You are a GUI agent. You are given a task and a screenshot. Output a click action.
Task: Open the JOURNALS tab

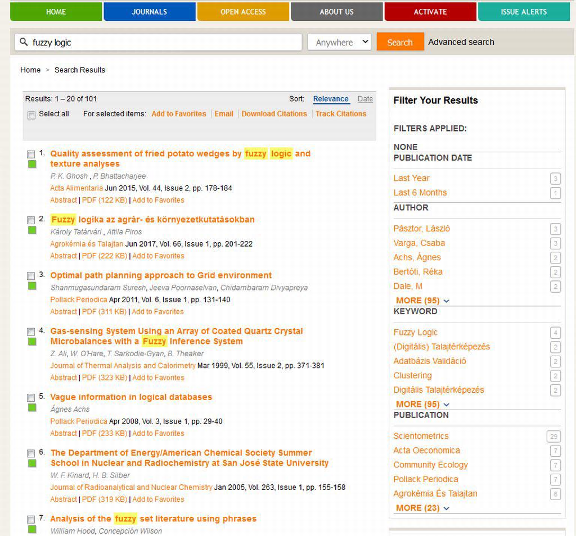(x=150, y=12)
